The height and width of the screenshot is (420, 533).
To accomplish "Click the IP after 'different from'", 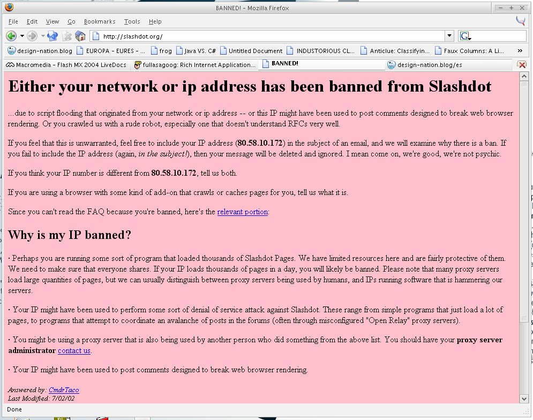I will 174,172.
